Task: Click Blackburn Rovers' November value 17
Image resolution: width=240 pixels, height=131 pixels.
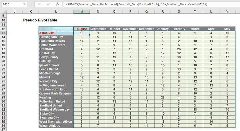Action: (130, 41)
